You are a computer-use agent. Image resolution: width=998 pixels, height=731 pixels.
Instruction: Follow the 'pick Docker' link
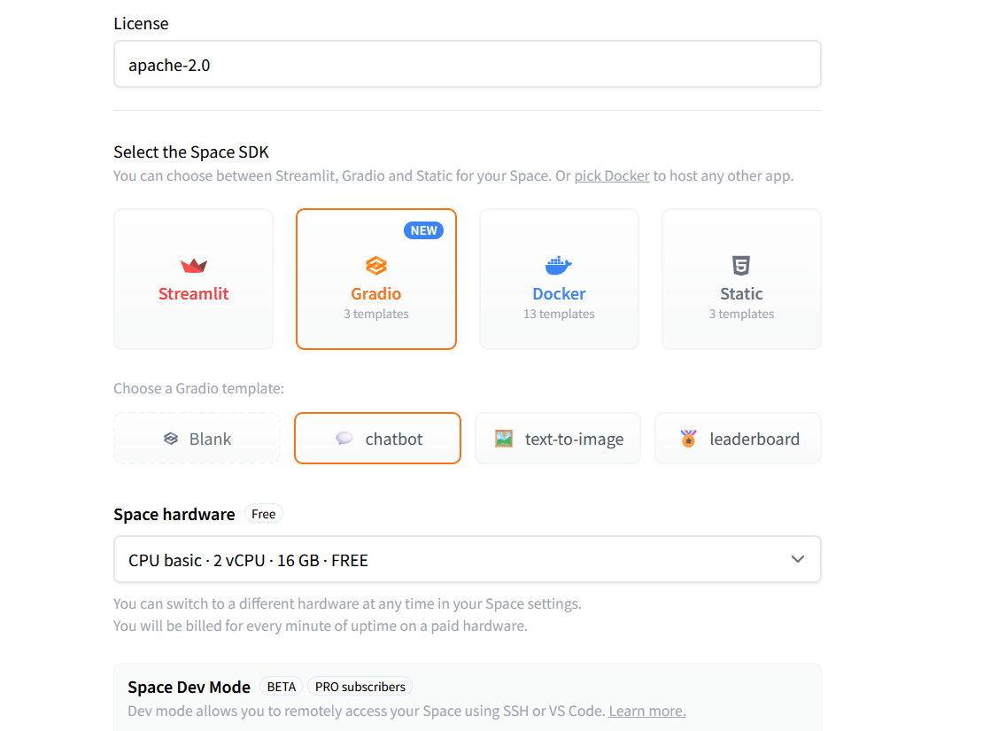click(612, 175)
